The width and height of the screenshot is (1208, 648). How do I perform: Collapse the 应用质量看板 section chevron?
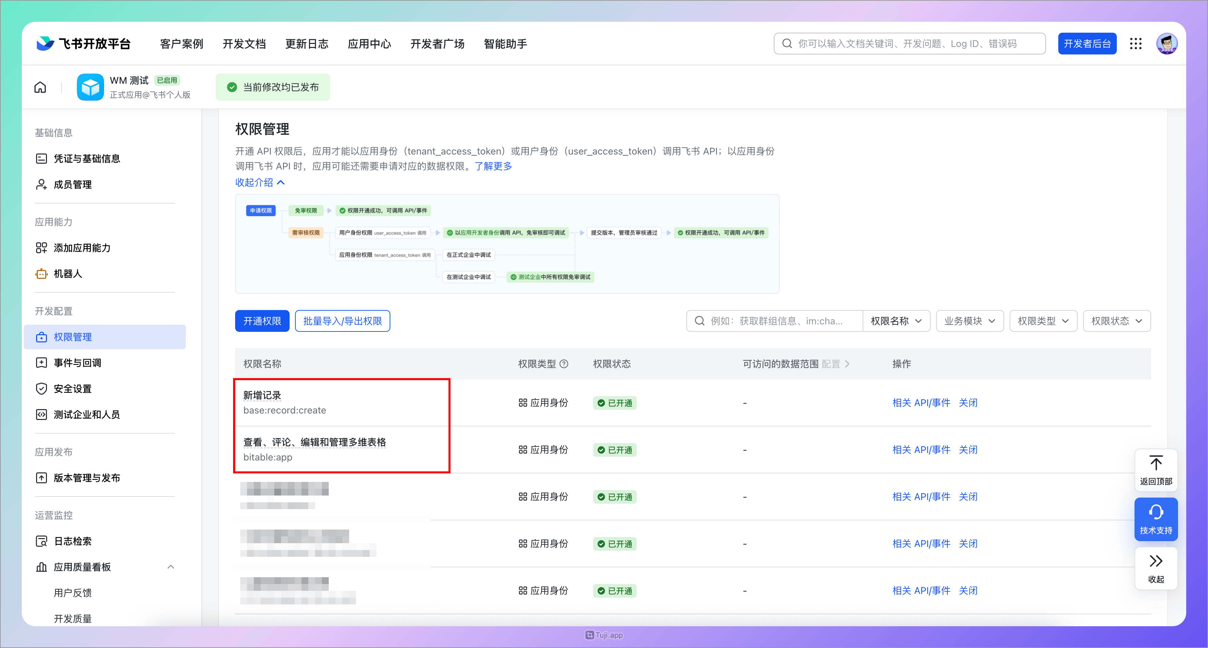(x=171, y=566)
